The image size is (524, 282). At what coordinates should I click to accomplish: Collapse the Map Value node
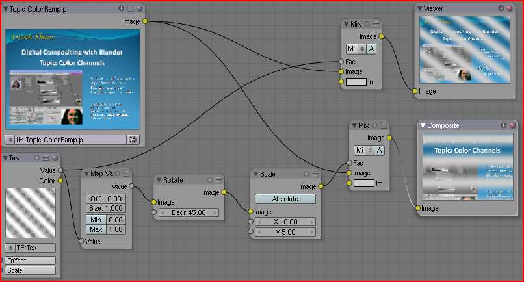tap(86, 173)
